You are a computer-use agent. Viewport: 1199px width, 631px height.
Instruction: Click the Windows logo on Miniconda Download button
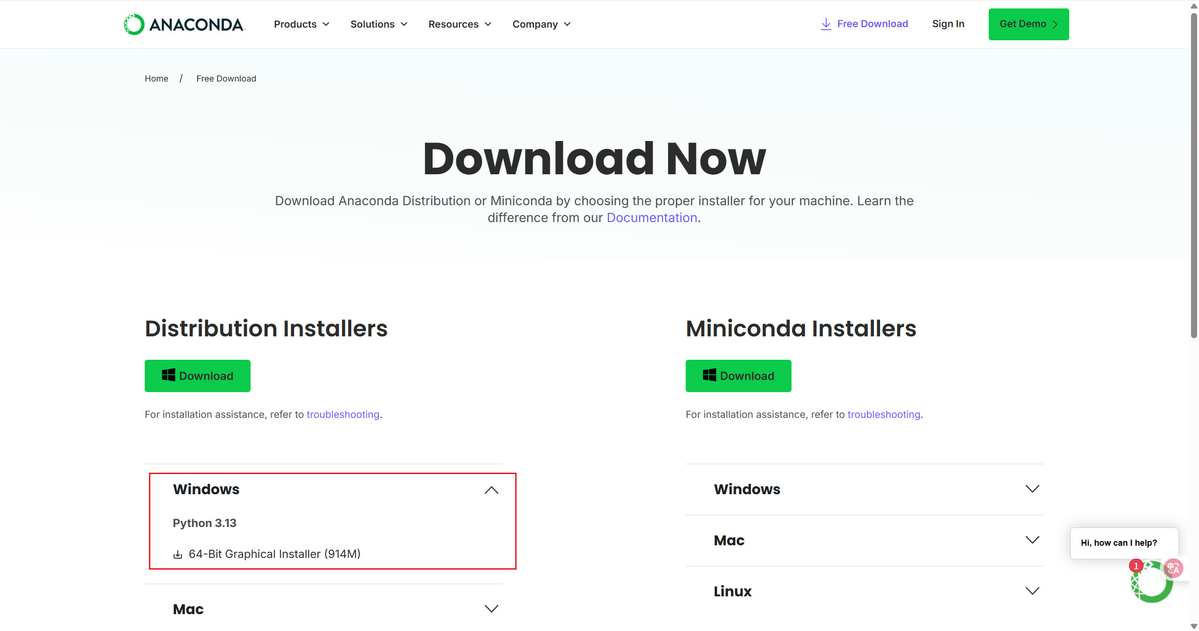coord(710,375)
